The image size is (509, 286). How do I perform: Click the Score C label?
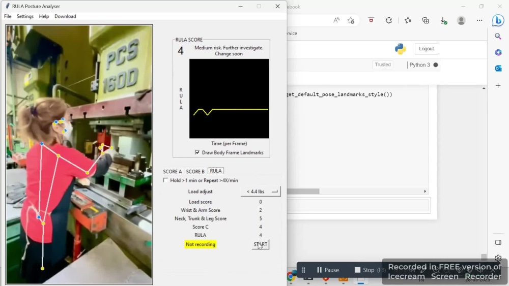coord(200,227)
